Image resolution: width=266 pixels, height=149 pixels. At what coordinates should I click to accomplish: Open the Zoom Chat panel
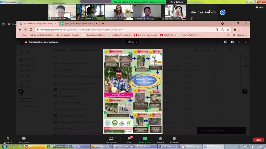click(x=129, y=139)
